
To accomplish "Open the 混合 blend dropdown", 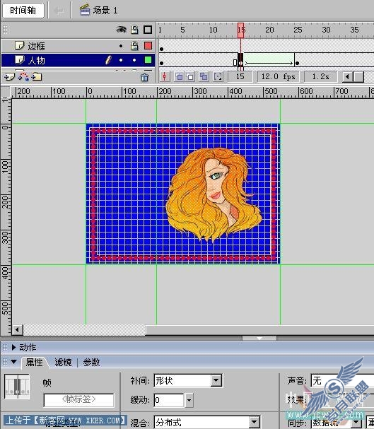I will pos(255,422).
